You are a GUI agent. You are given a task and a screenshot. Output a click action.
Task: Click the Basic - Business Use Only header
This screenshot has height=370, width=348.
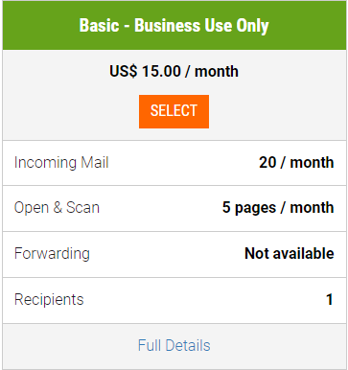click(174, 25)
